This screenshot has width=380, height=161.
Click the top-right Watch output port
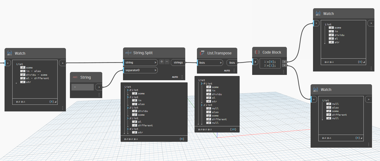[371, 23]
